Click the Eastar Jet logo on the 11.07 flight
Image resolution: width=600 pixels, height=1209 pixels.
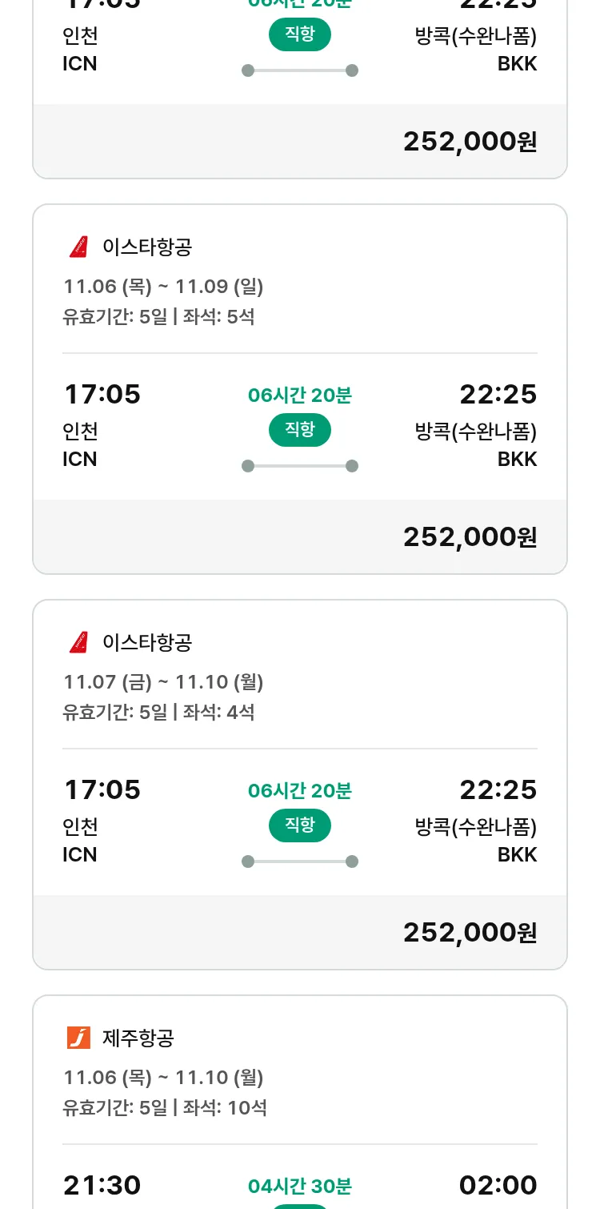[x=78, y=643]
